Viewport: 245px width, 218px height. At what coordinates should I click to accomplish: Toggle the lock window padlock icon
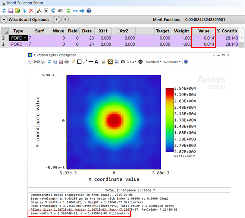104,62
